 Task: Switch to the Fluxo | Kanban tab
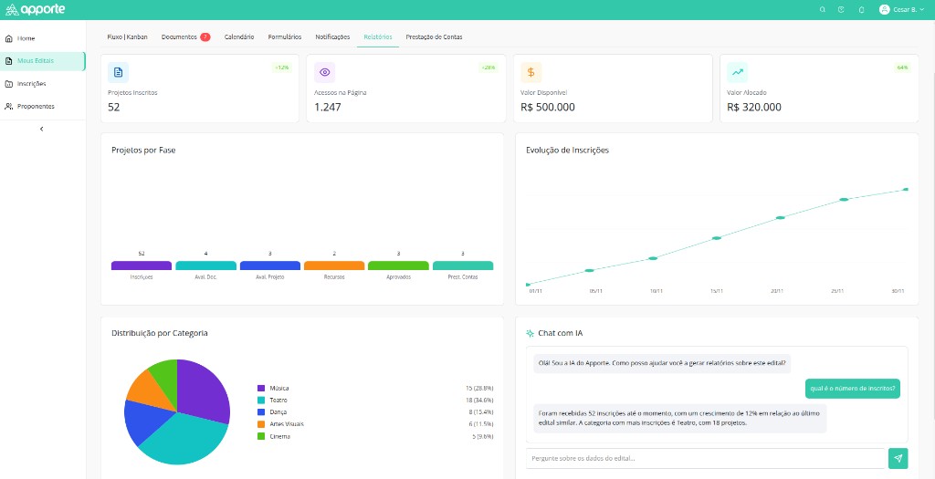(x=128, y=36)
